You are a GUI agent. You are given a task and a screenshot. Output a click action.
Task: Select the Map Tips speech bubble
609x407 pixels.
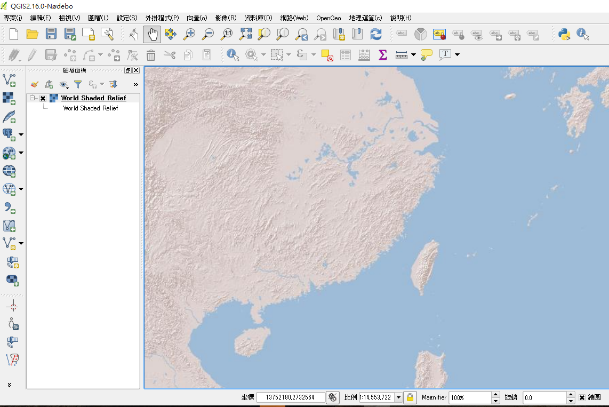coord(427,55)
